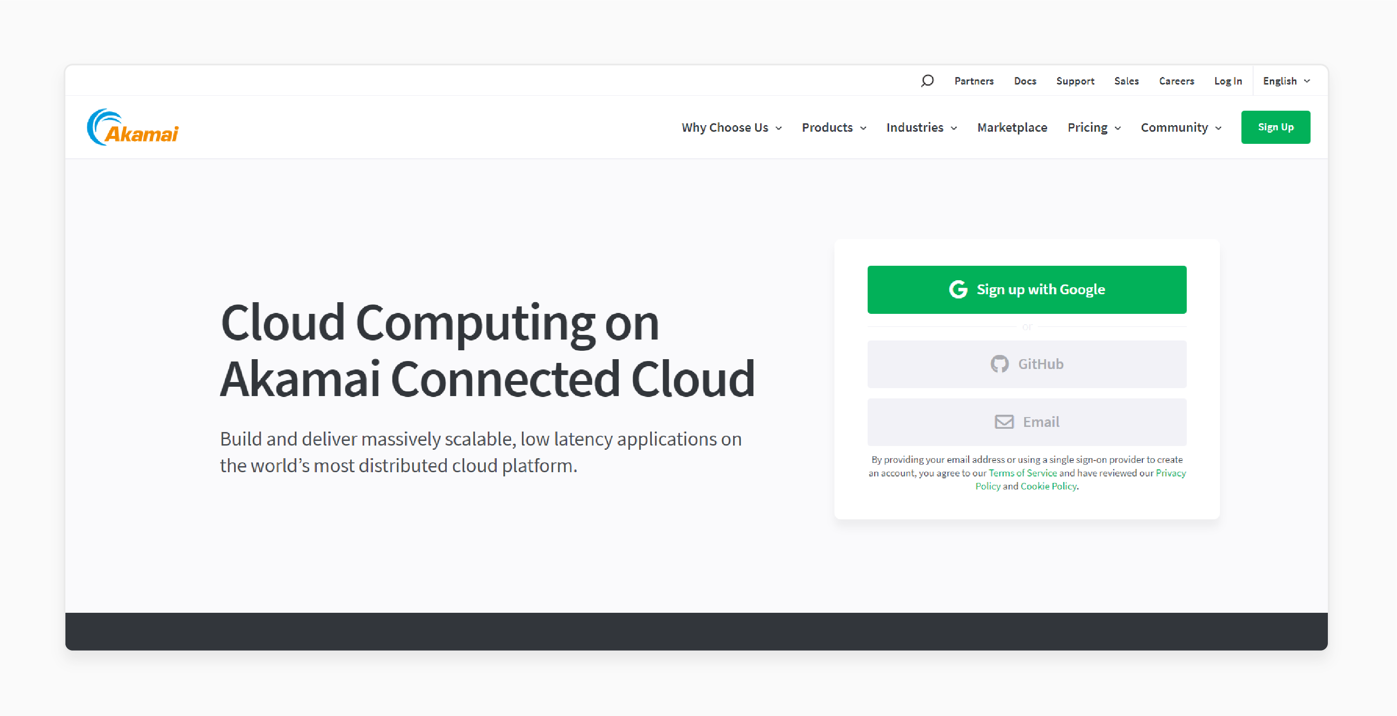Expand the Industries menu
The image size is (1397, 716).
(x=921, y=128)
